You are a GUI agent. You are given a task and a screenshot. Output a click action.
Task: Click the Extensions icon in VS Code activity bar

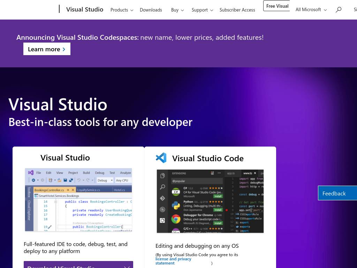[x=162, y=221]
